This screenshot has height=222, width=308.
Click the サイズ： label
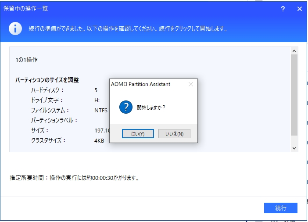[x=39, y=130]
